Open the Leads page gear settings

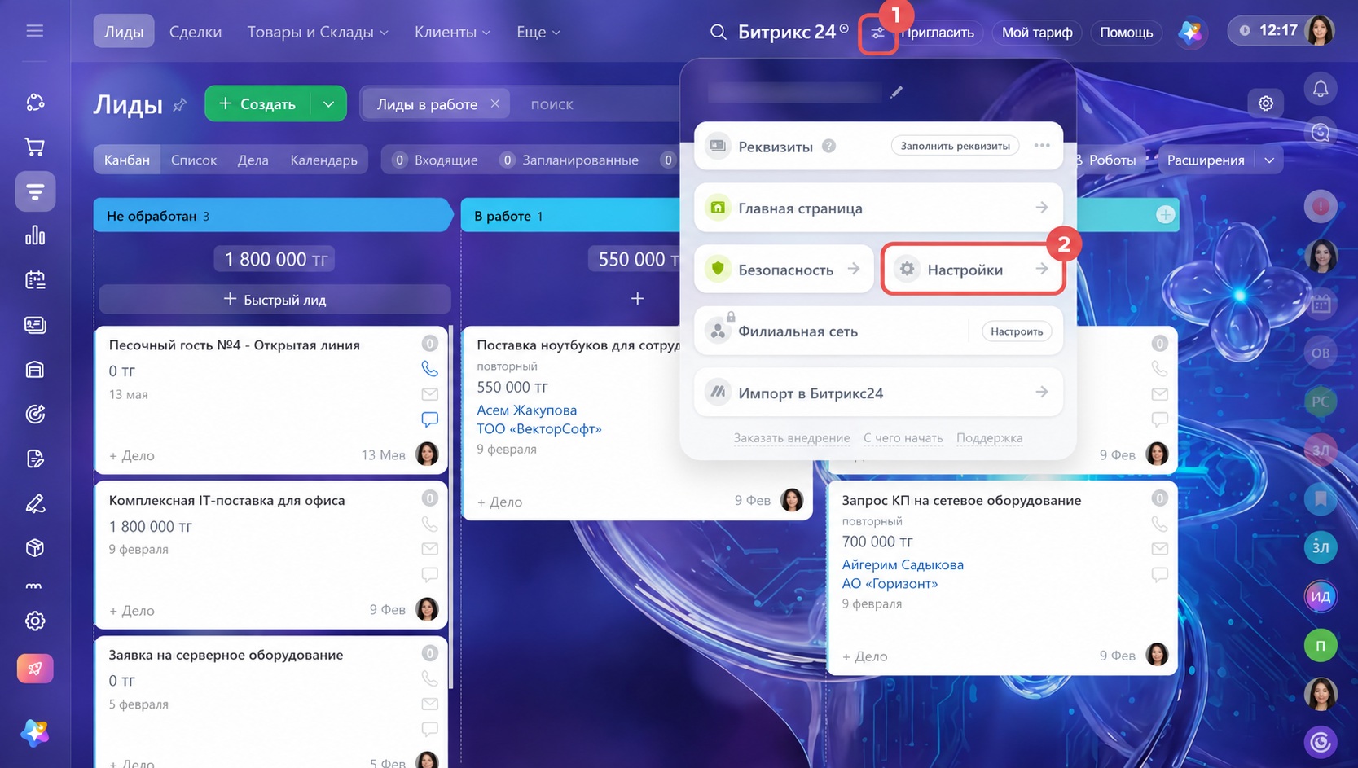point(1265,103)
